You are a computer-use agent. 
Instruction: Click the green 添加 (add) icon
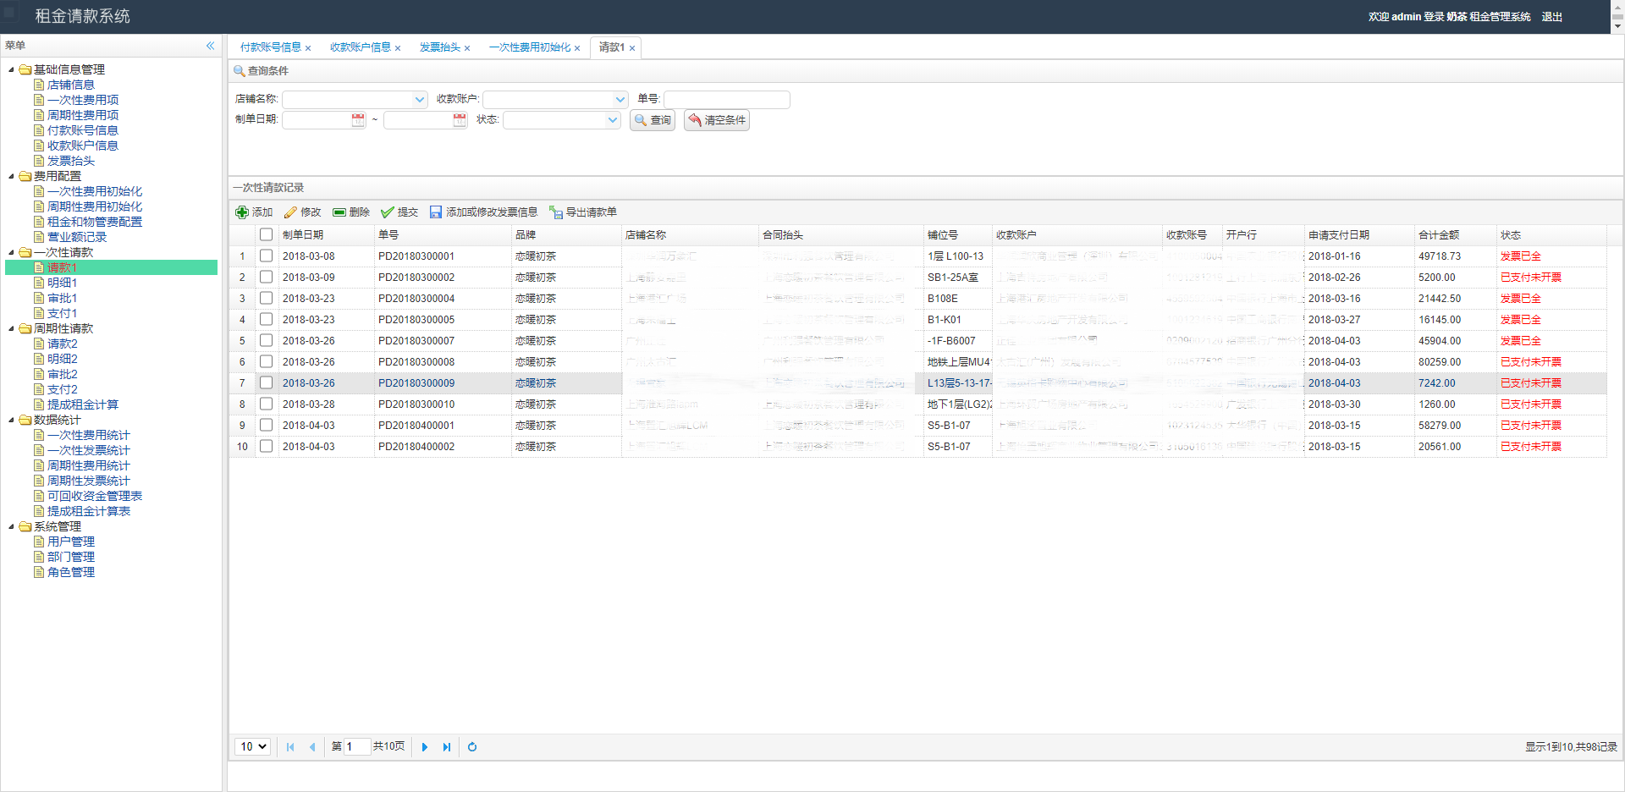tap(242, 212)
